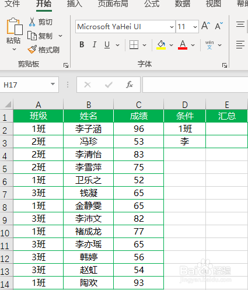248x290 pixels.
Task: Select the 汇总 header cell
Action: tap(227, 116)
